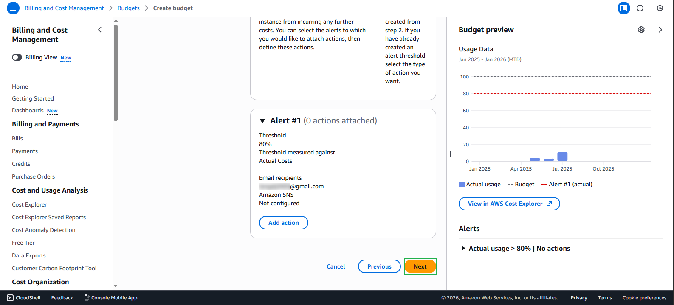Expand the Actual usage > 80% alert
The height and width of the screenshot is (305, 674).
[x=463, y=248]
